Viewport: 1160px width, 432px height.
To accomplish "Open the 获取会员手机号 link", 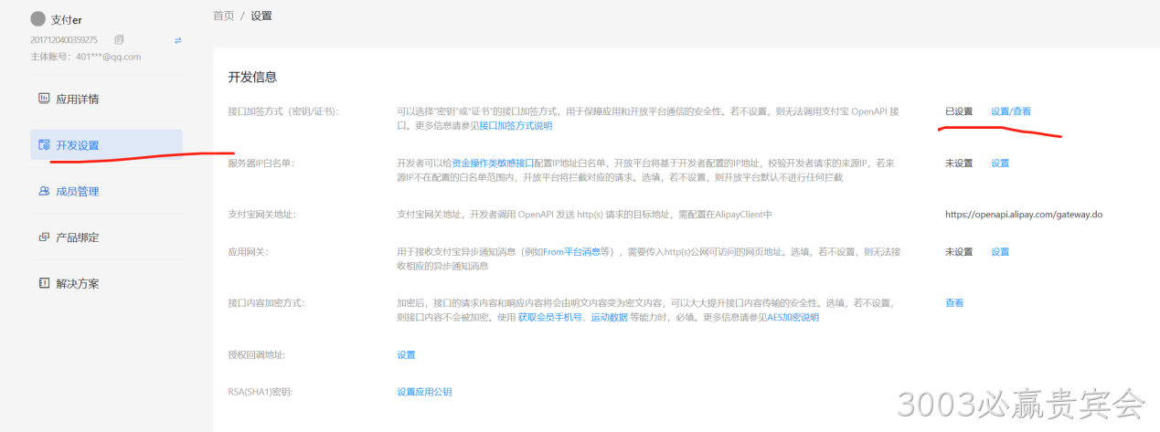I will point(551,318).
